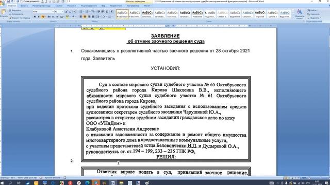Apply bulleted list
Image resolution: width=330 pixels, height=185 pixels.
(x=81, y=11)
